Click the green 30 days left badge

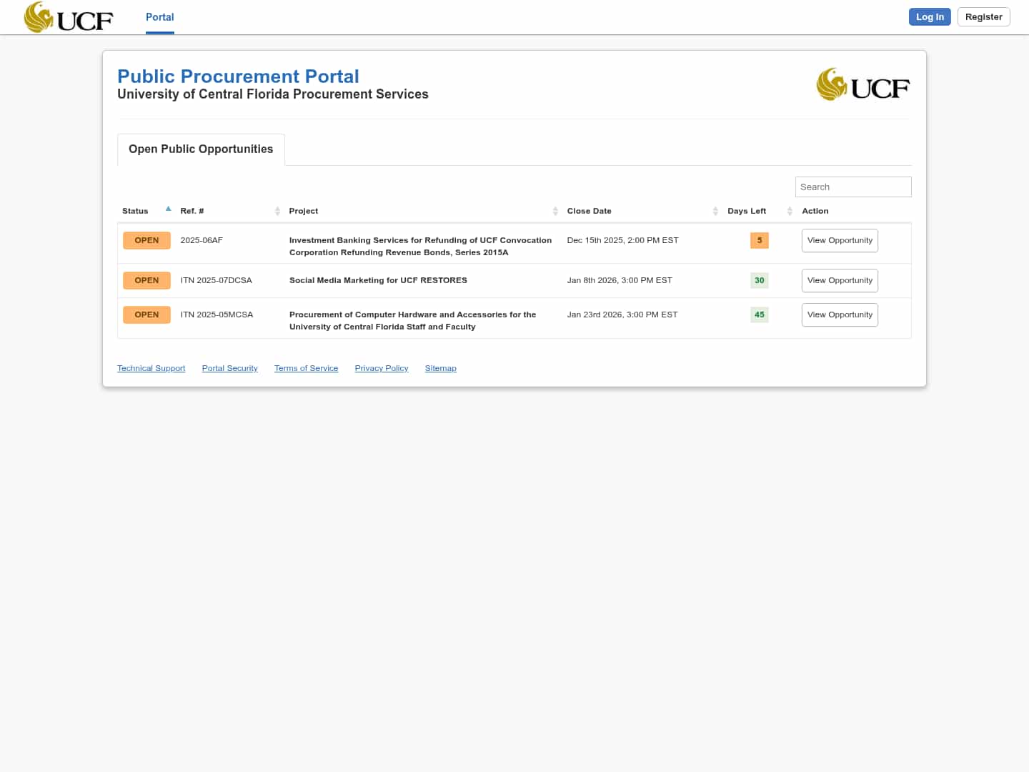759,280
